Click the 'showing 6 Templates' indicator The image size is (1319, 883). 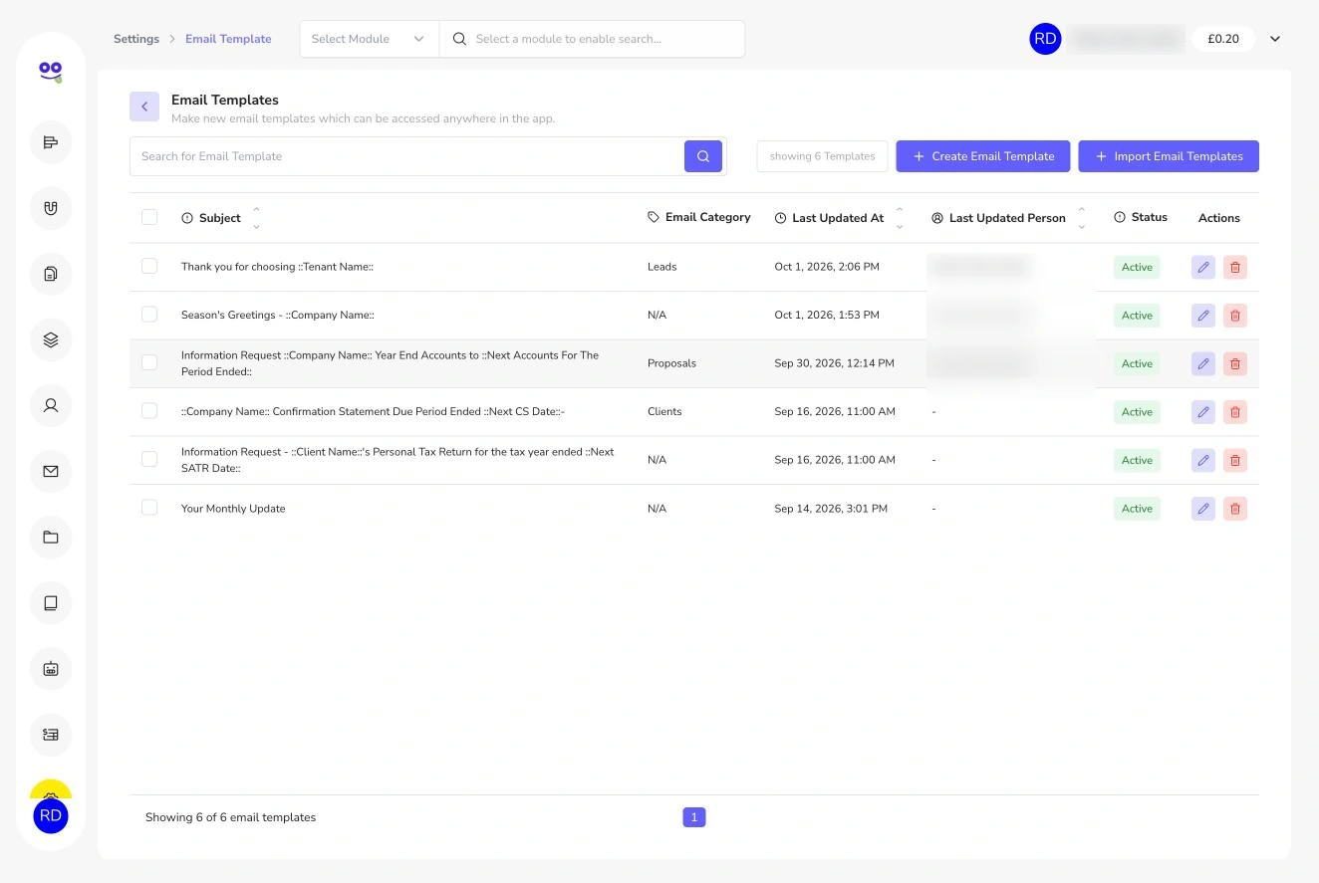(x=822, y=156)
